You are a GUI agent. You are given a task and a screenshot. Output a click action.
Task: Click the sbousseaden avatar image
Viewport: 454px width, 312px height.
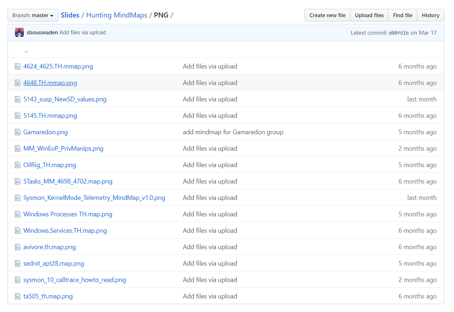pos(19,33)
